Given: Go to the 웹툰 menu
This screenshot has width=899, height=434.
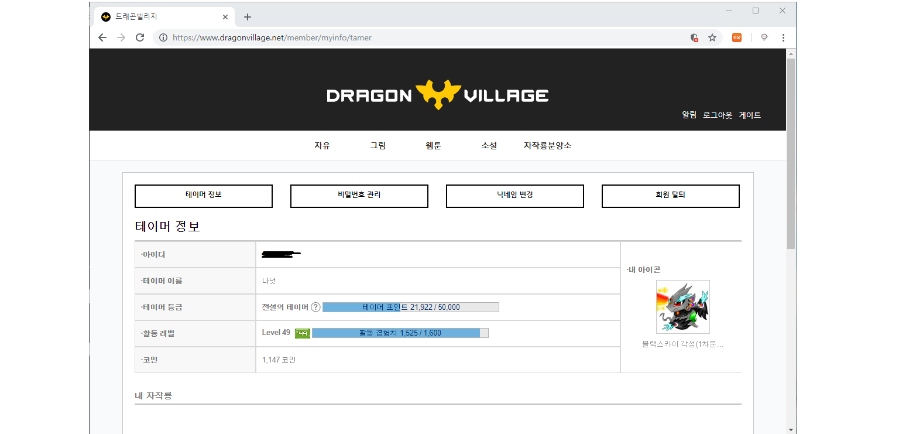Looking at the screenshot, I should (433, 146).
